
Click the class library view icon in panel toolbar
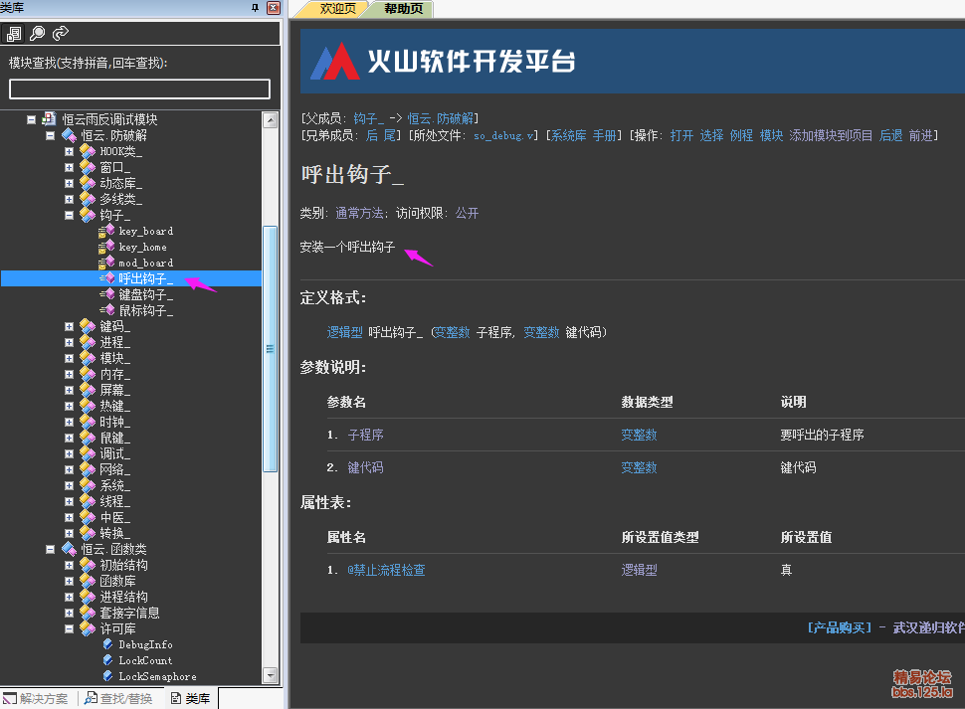pos(14,34)
